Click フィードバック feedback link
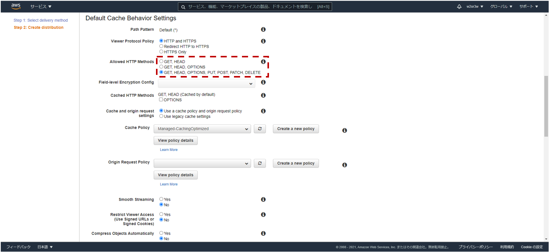549x252 pixels. [18, 247]
